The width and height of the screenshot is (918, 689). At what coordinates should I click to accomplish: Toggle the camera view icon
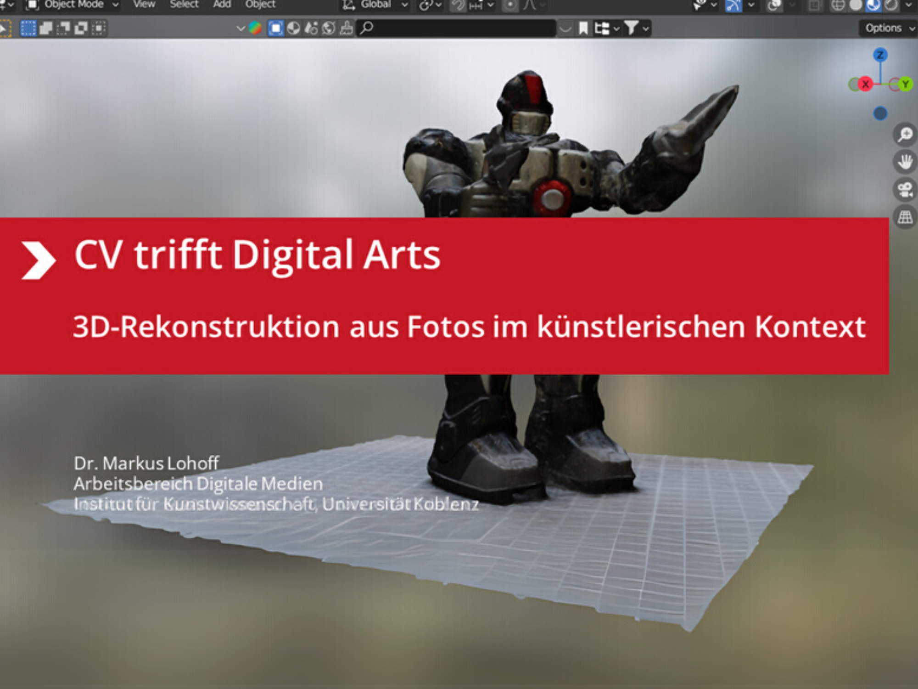click(905, 189)
